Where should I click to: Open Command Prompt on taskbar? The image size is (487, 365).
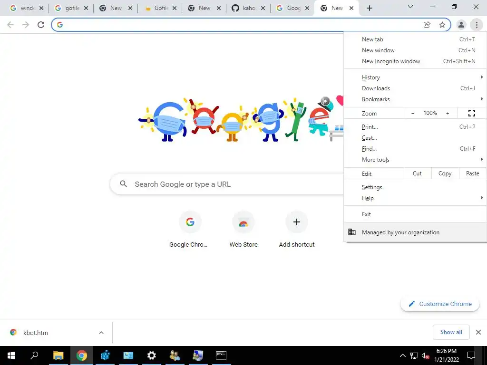point(221,355)
